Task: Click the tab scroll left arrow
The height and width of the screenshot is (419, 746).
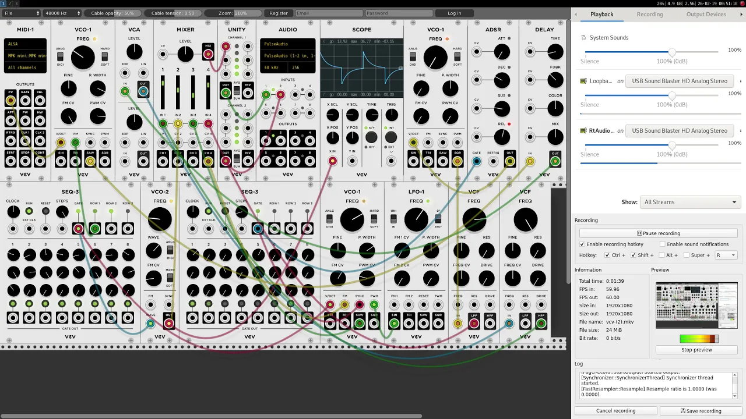Action: point(575,14)
